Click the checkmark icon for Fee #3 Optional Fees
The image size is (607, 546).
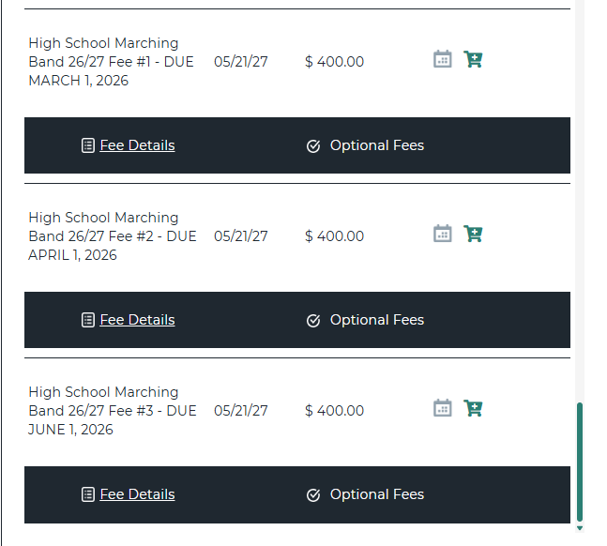click(x=313, y=495)
